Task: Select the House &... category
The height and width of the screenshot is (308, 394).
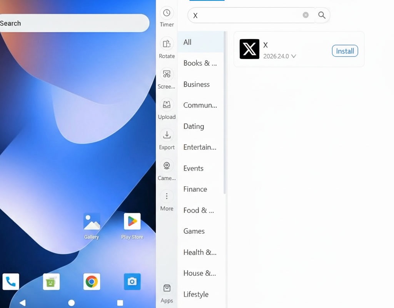Action: (200, 273)
